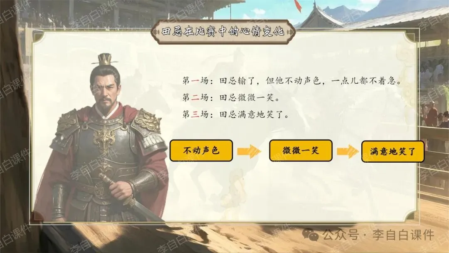
Task: Click the gold emblem on chest armor
Action: 104,140
